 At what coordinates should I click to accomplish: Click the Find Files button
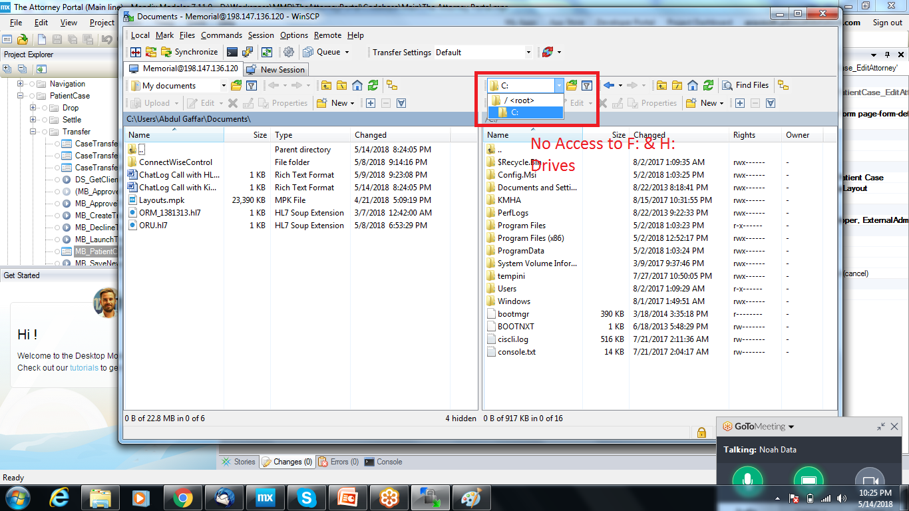745,85
